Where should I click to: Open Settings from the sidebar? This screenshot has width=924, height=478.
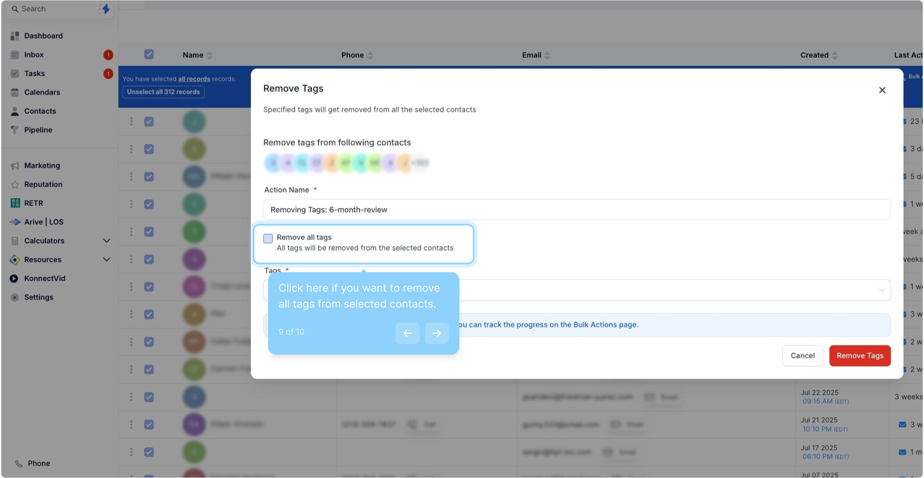coord(38,297)
